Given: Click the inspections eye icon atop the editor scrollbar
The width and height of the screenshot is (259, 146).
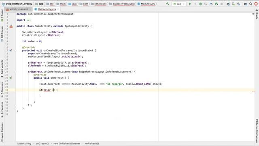Looking at the screenshot, I should point(253,14).
